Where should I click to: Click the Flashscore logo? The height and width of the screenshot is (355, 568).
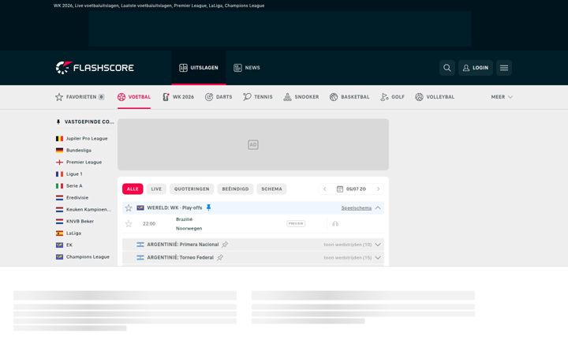tap(95, 68)
